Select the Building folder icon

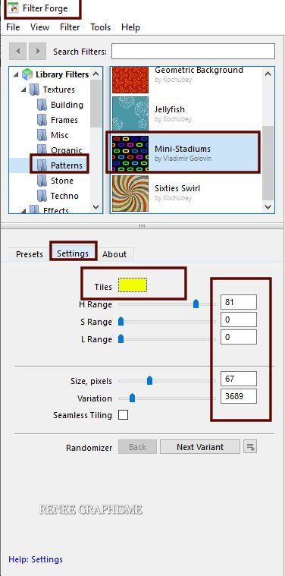pyautogui.click(x=42, y=105)
